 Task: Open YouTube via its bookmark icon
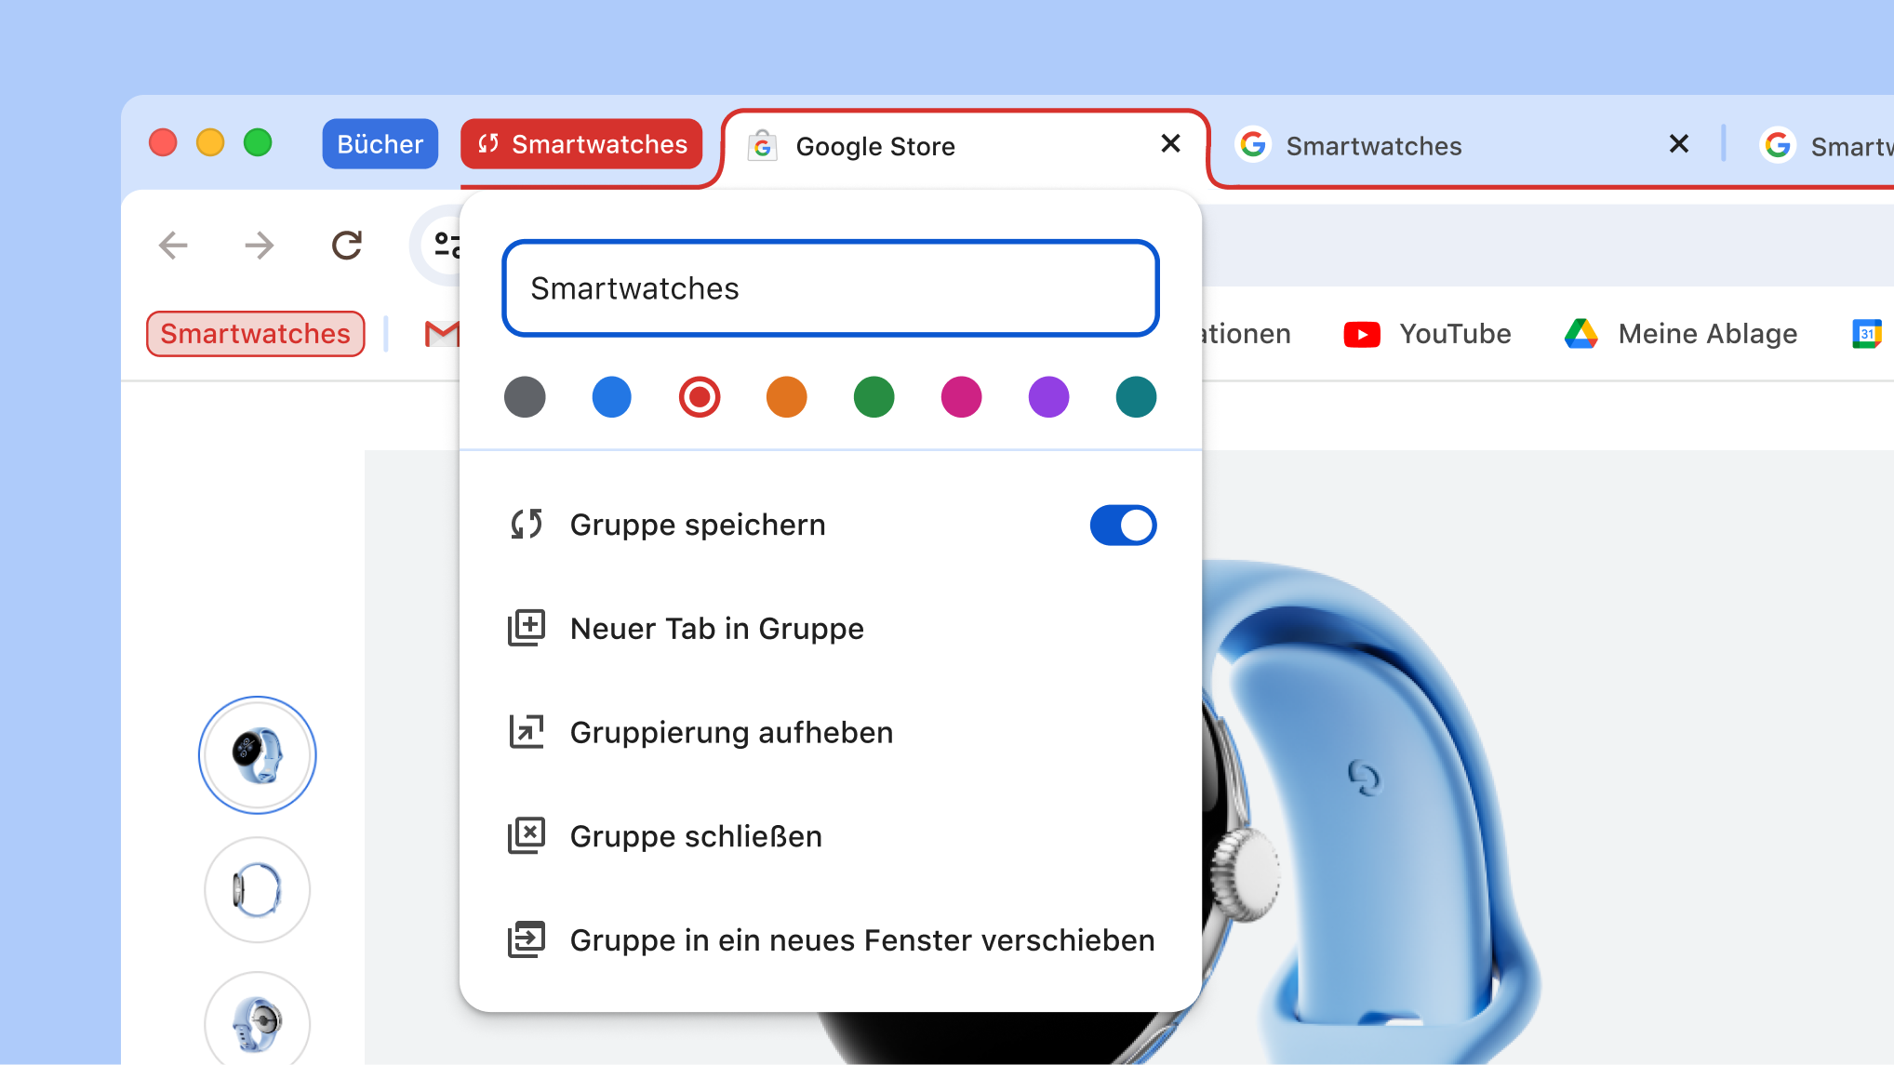pos(1362,333)
